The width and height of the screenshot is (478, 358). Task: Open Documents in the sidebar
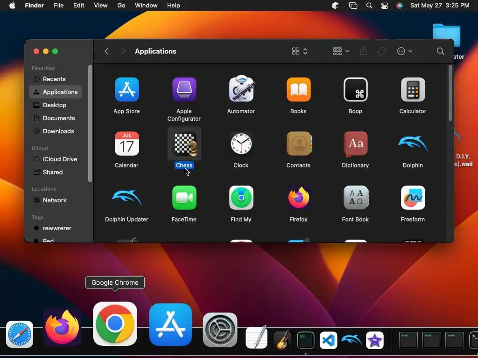point(55,118)
